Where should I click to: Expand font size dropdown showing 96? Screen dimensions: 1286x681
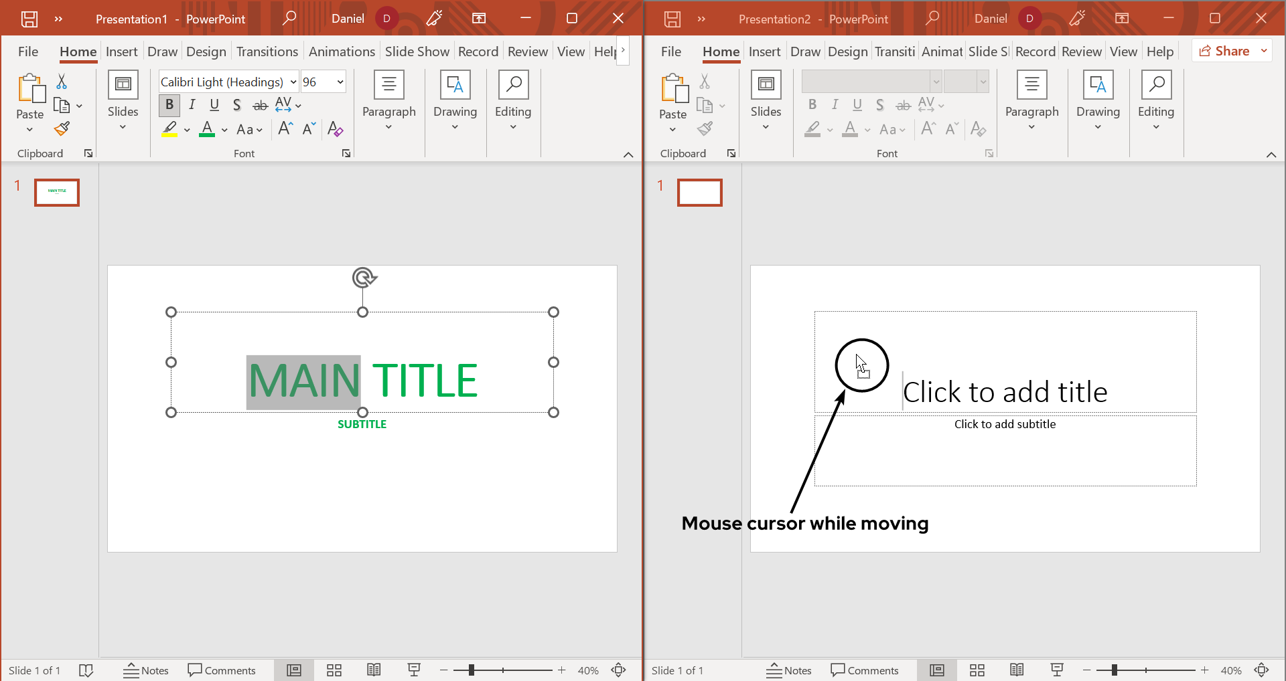[x=340, y=82]
